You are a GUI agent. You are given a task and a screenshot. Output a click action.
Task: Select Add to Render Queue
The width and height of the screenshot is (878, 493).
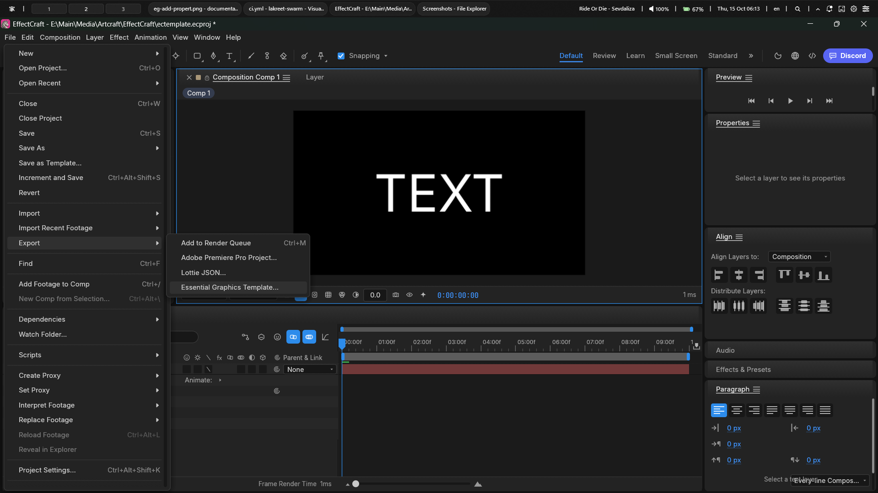238,243
